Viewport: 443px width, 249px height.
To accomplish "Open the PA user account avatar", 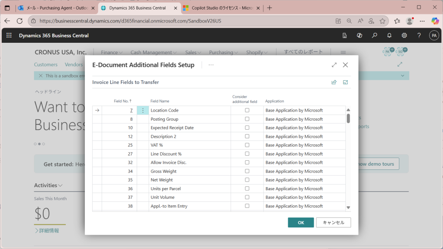I will pyautogui.click(x=434, y=35).
